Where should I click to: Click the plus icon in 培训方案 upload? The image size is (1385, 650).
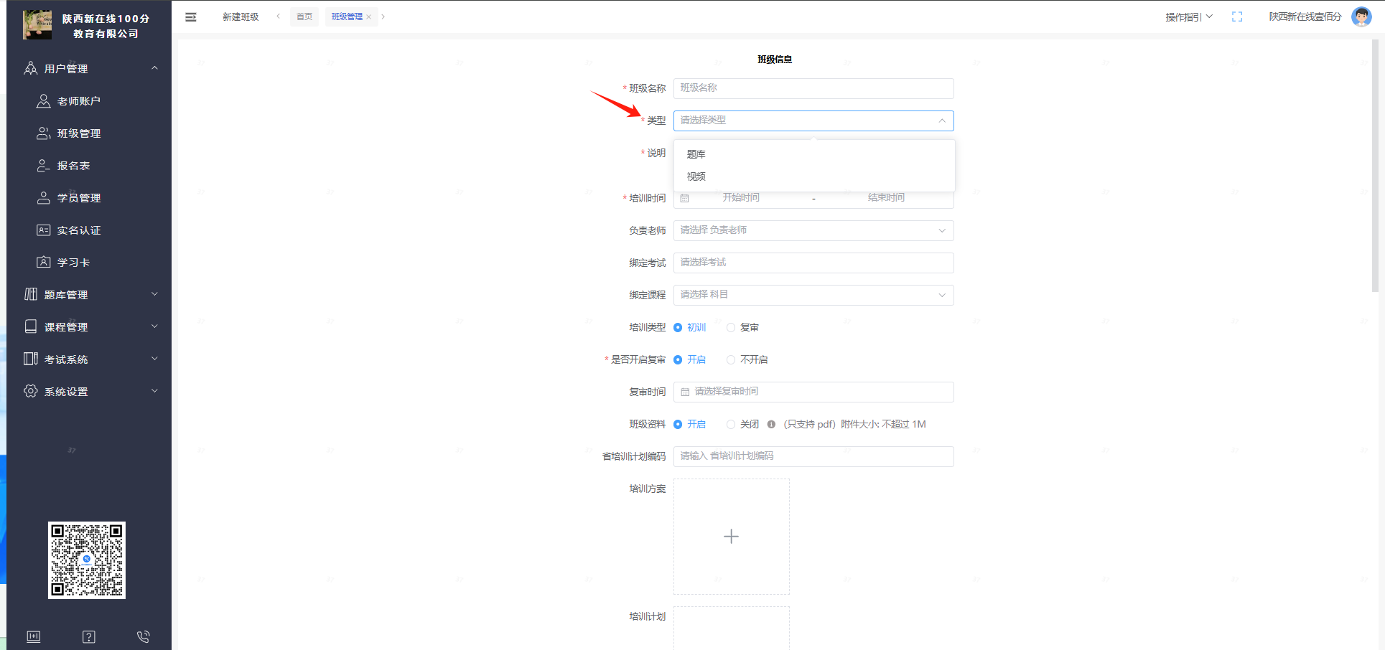731,536
